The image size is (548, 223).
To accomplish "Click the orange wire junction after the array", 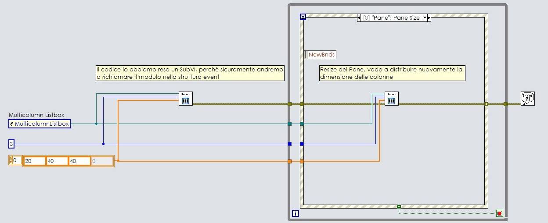I will click(x=118, y=161).
